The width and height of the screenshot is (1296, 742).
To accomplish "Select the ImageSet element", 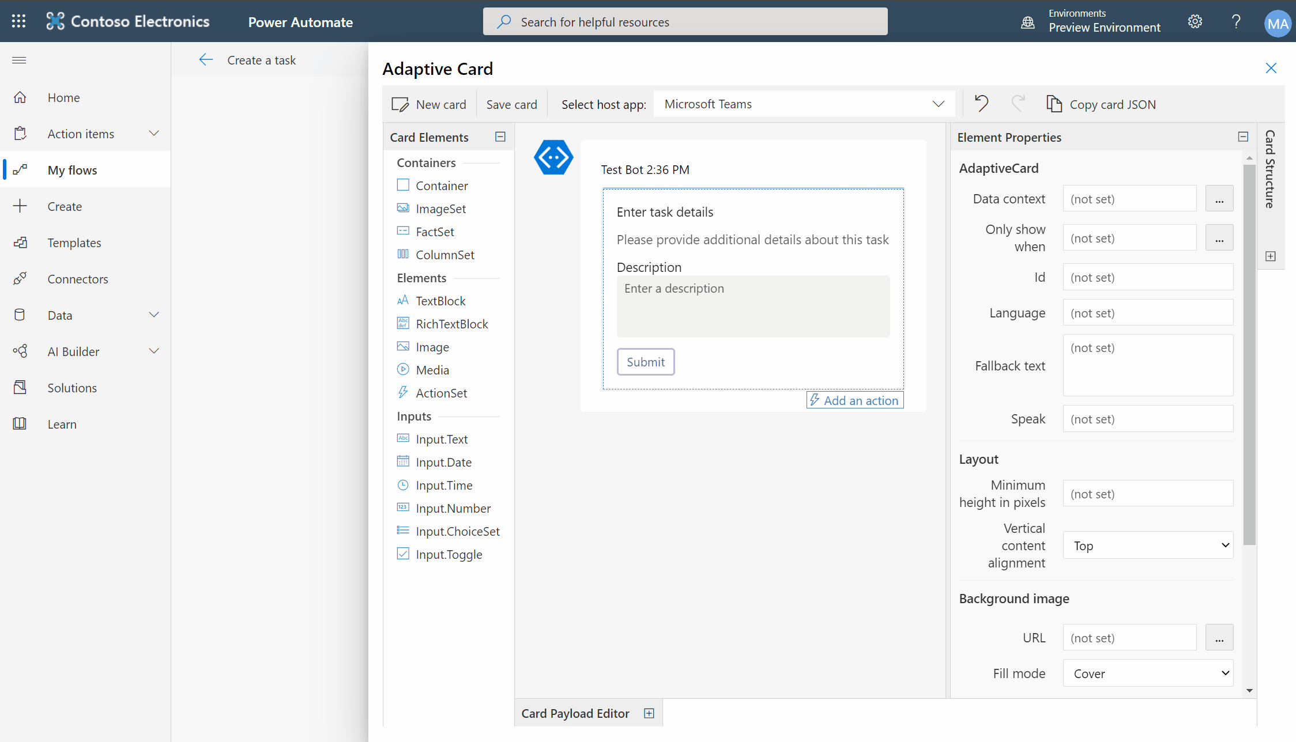I will coord(431,209).
